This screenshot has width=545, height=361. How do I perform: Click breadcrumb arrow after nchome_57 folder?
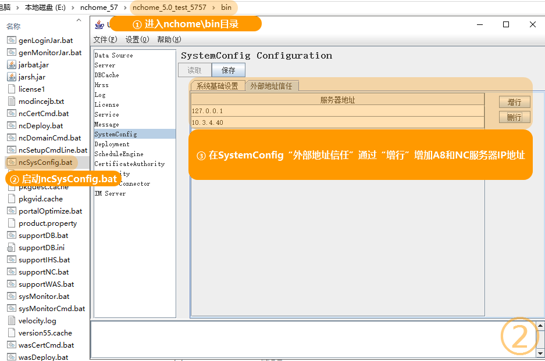[125, 8]
